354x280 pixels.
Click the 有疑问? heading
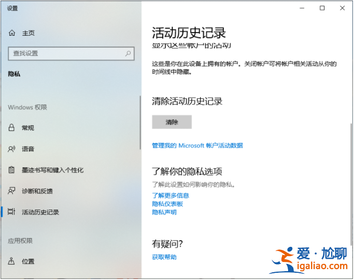(x=167, y=244)
